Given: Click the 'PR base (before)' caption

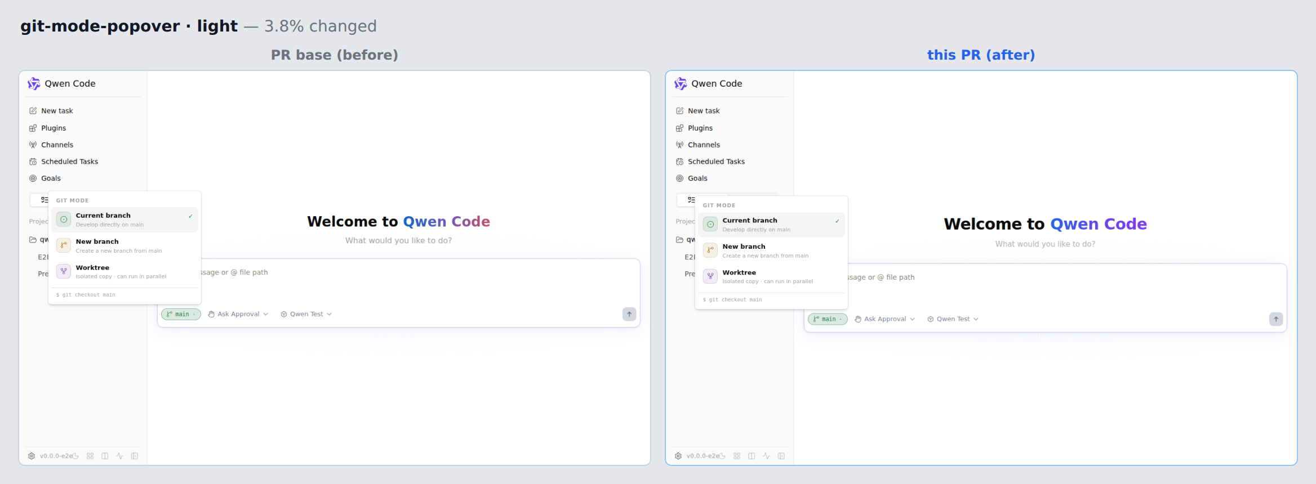Looking at the screenshot, I should (x=335, y=55).
